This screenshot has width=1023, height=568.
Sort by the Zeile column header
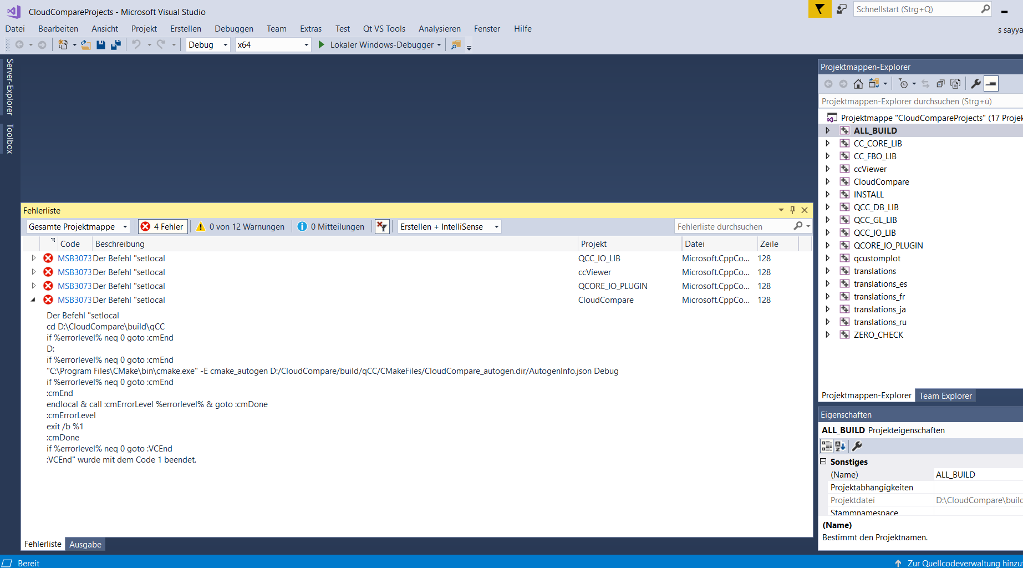click(x=777, y=244)
